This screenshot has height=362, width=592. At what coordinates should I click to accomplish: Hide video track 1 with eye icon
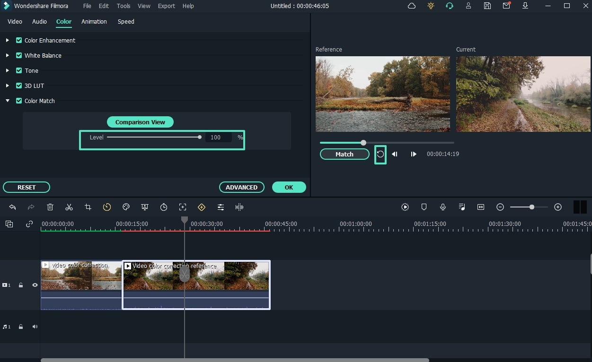click(35, 285)
